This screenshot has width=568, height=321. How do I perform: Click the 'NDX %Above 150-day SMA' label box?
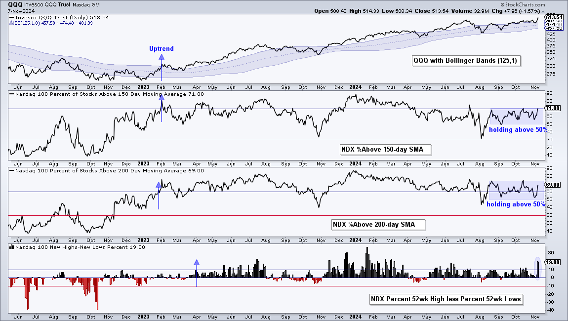click(x=385, y=149)
